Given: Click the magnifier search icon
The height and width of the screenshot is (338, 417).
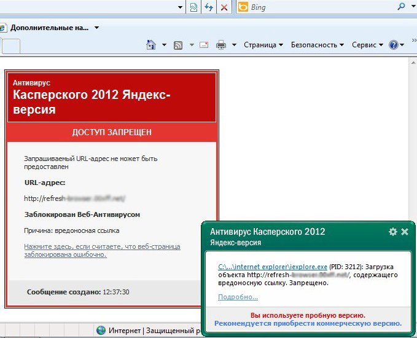Looking at the screenshot, I should pyautogui.click(x=401, y=7).
